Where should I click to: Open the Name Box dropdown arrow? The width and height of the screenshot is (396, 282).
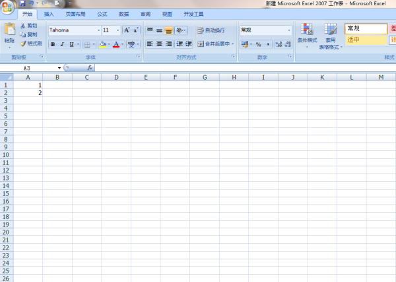(x=59, y=68)
